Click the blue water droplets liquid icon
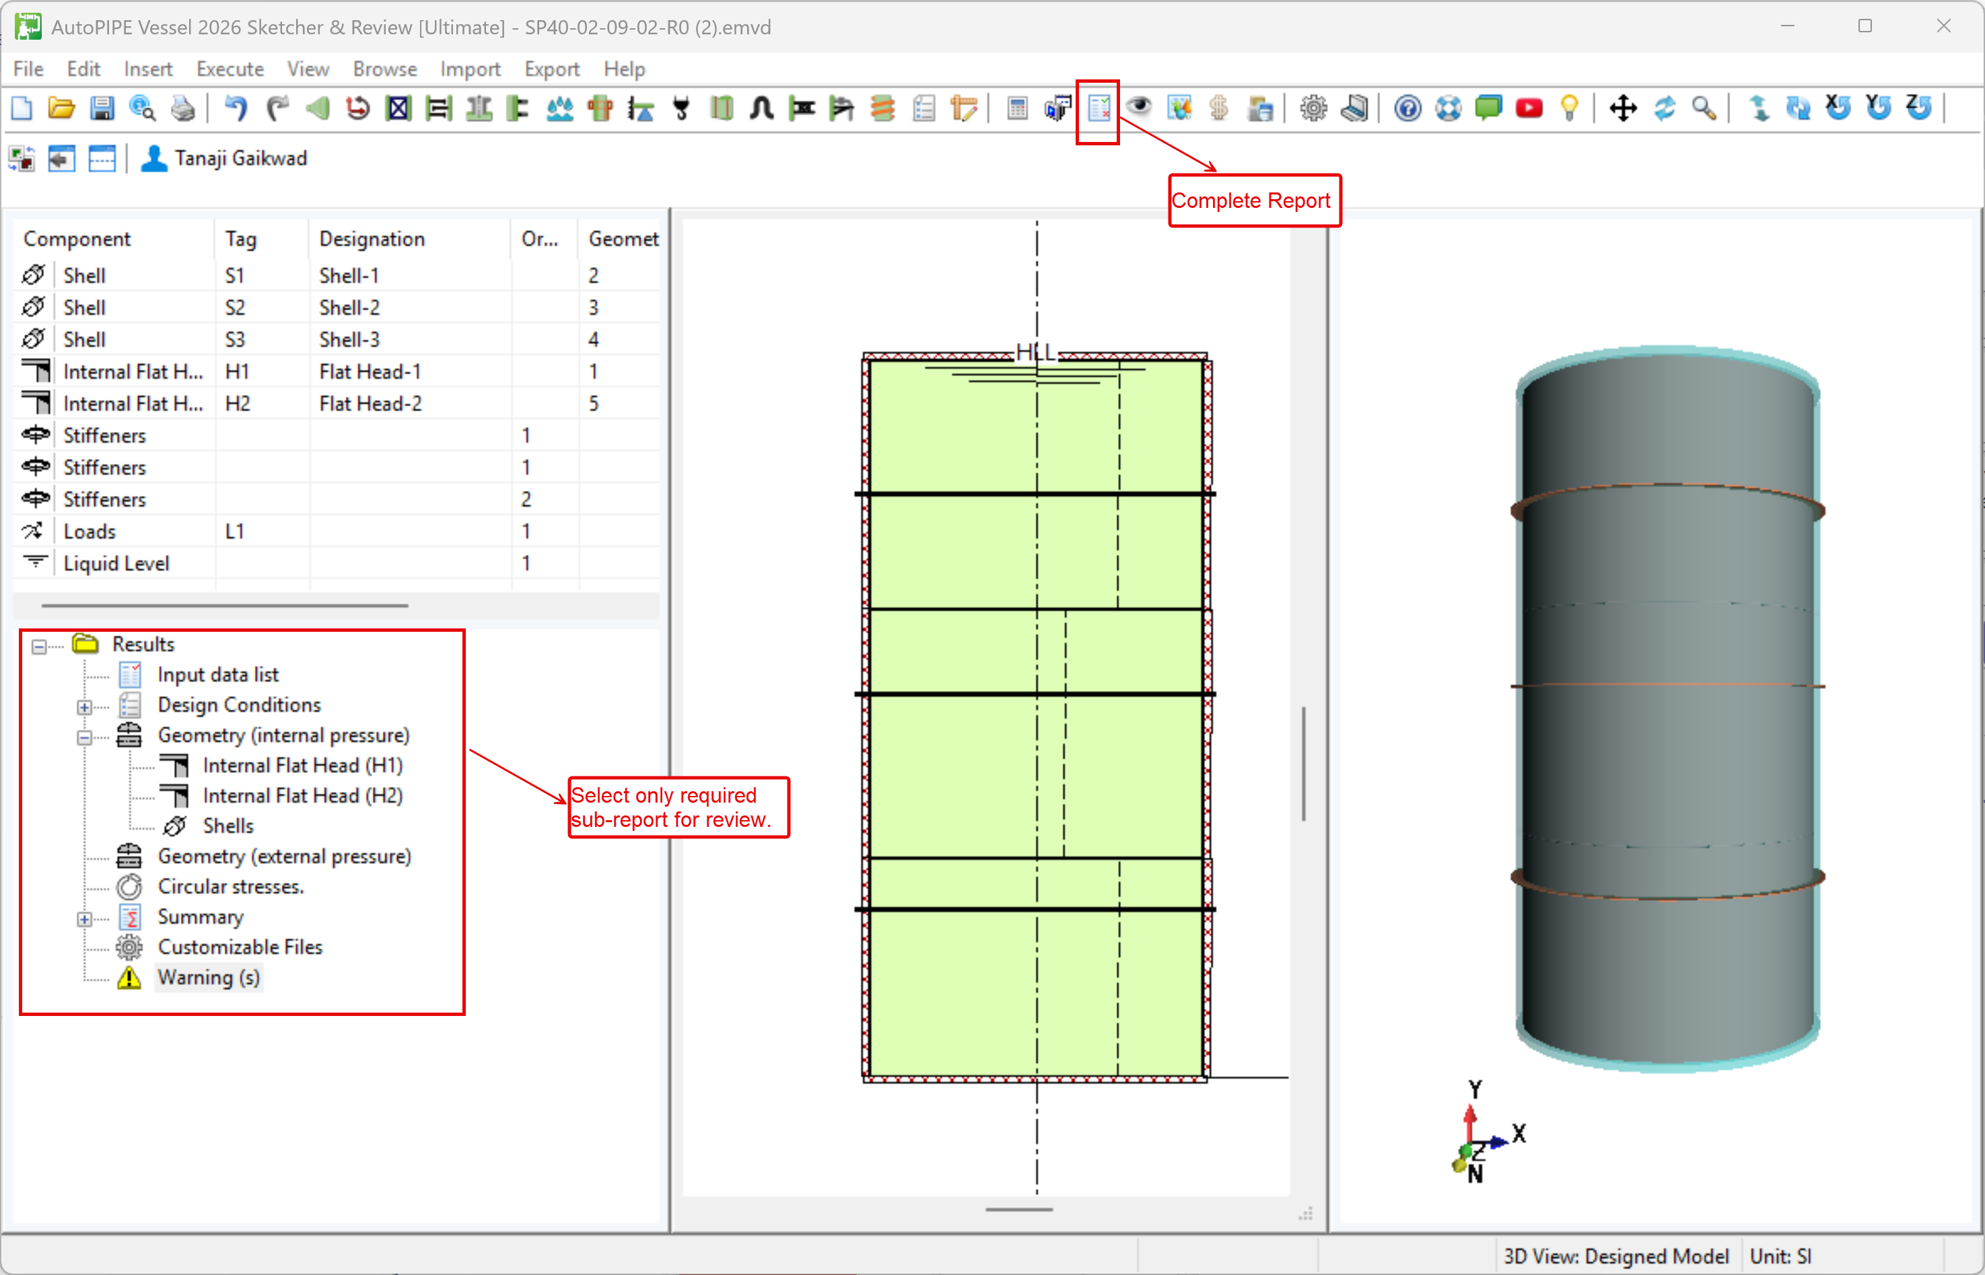The height and width of the screenshot is (1275, 1985). [x=560, y=108]
